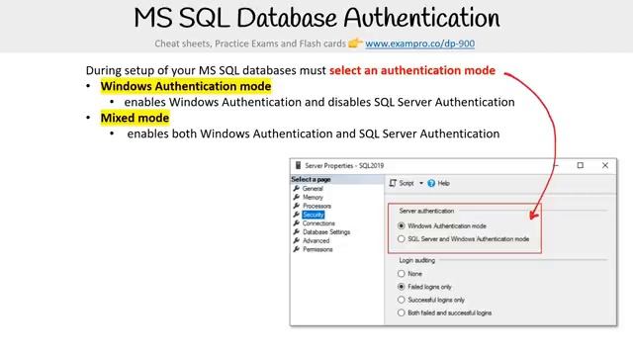Open the Memory page
Screen dimensions: 633x356
click(313, 198)
